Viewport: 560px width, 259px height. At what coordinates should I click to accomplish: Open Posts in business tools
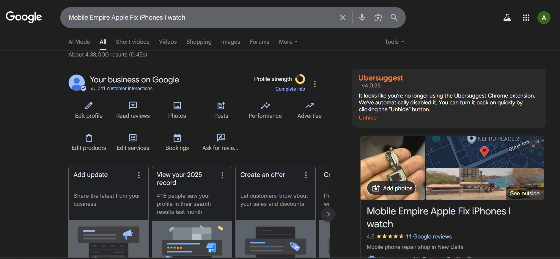click(x=221, y=106)
